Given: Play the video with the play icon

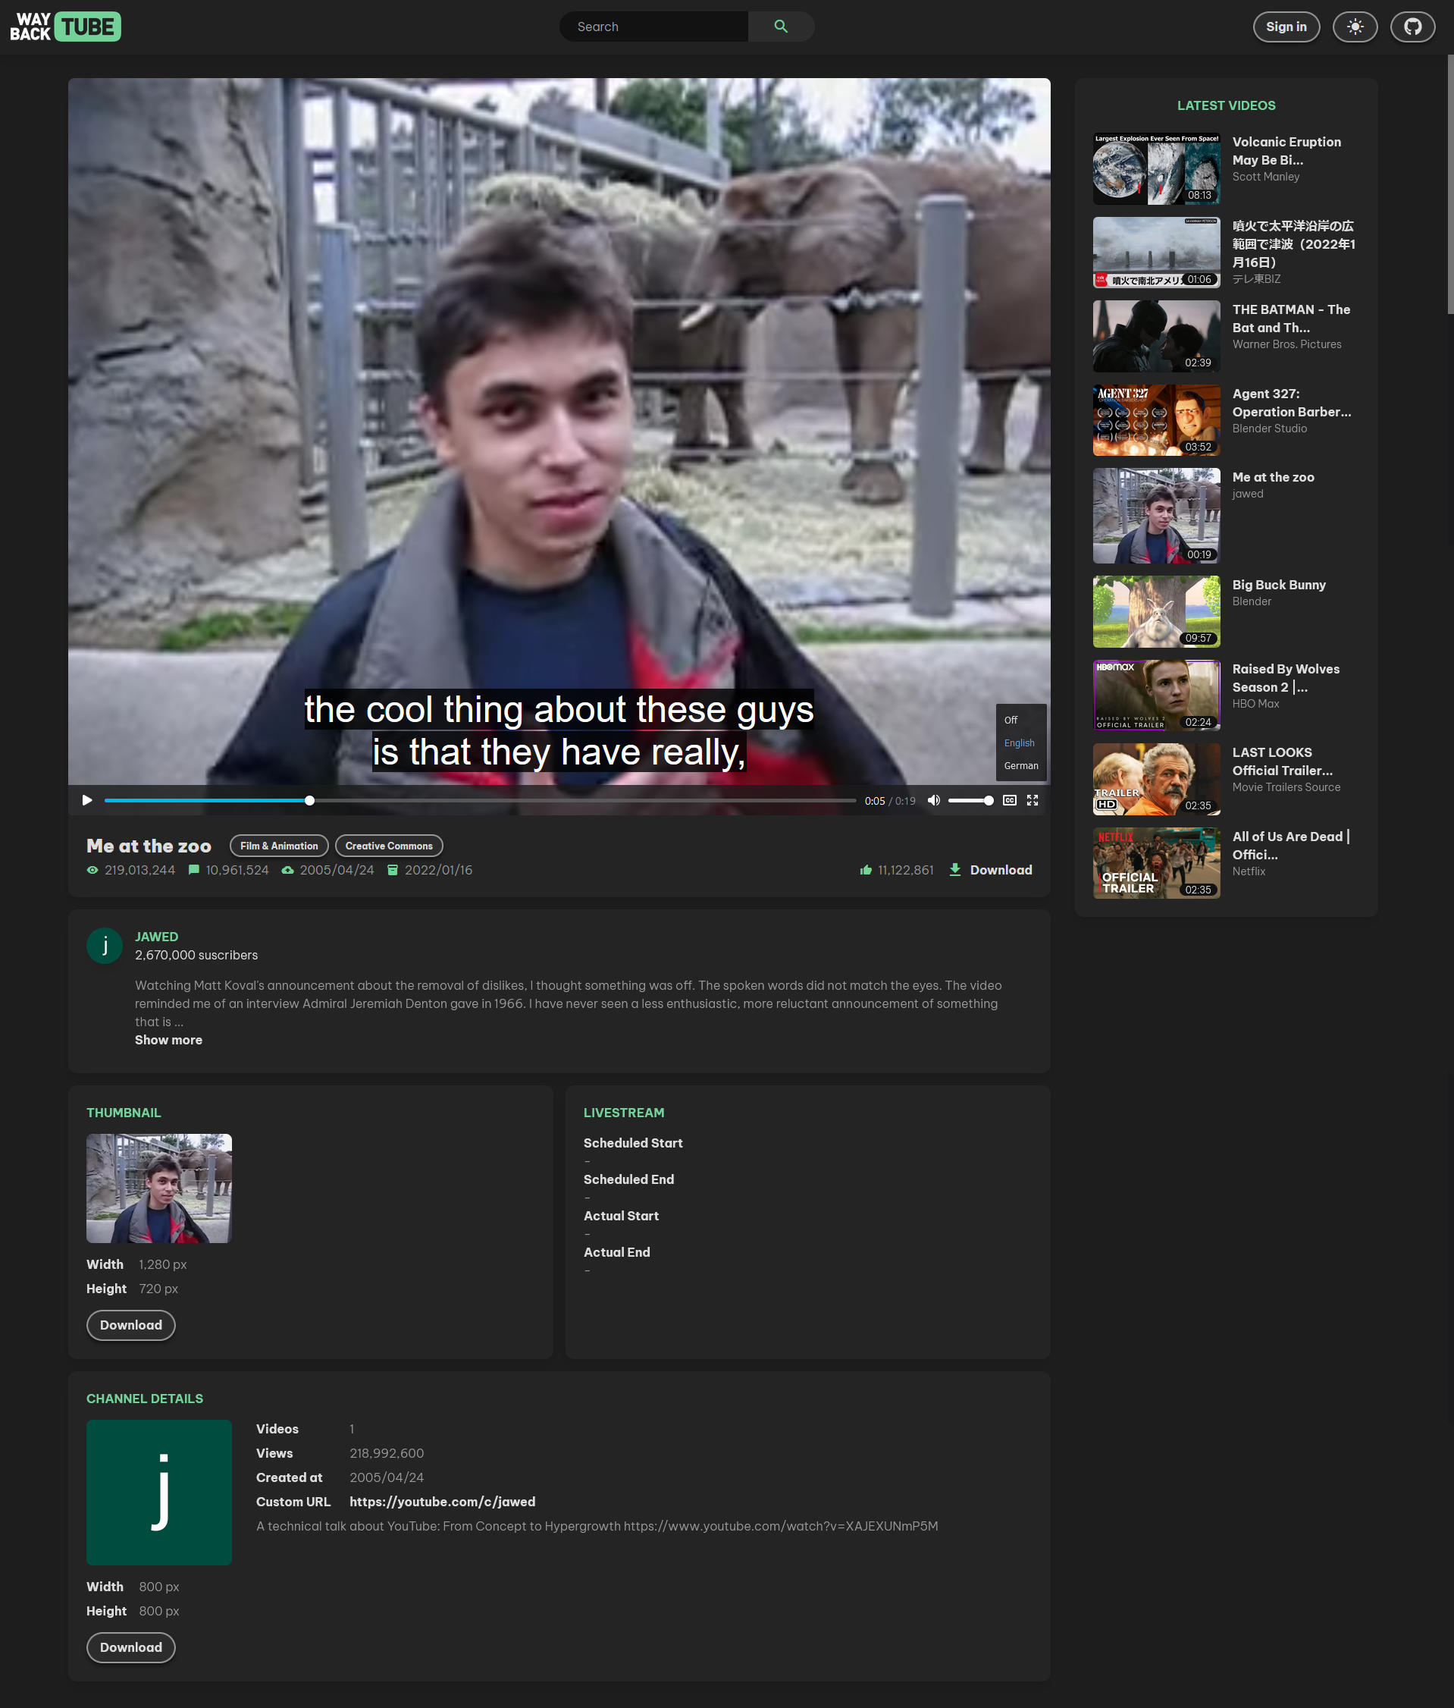Looking at the screenshot, I should click(86, 799).
